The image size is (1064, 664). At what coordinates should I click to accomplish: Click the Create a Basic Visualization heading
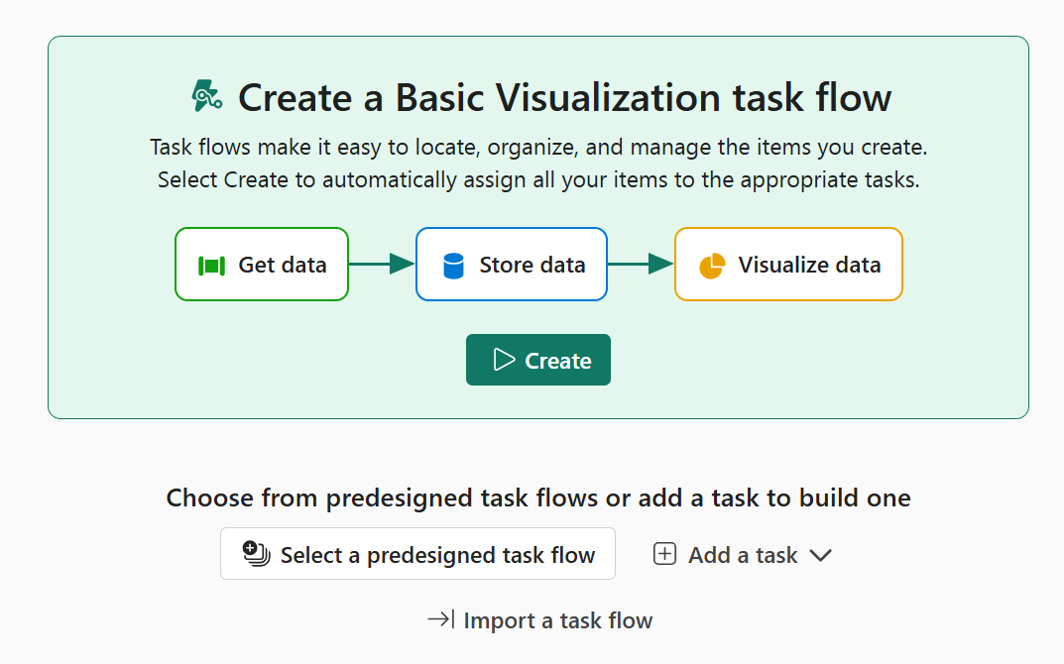564,97
